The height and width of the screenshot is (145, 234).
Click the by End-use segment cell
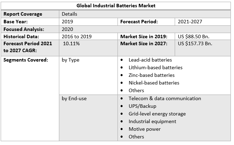(x=74, y=98)
